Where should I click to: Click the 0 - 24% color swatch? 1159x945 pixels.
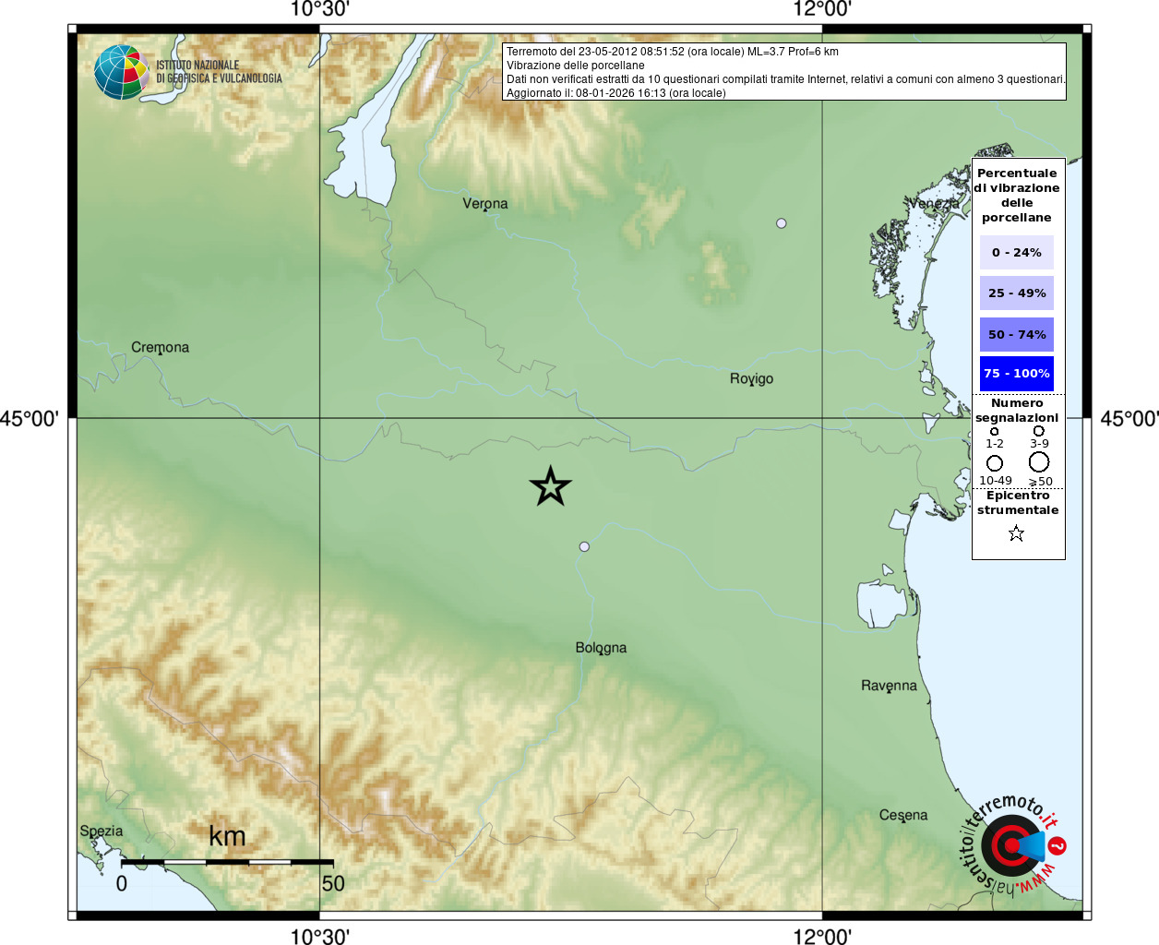click(x=1017, y=252)
